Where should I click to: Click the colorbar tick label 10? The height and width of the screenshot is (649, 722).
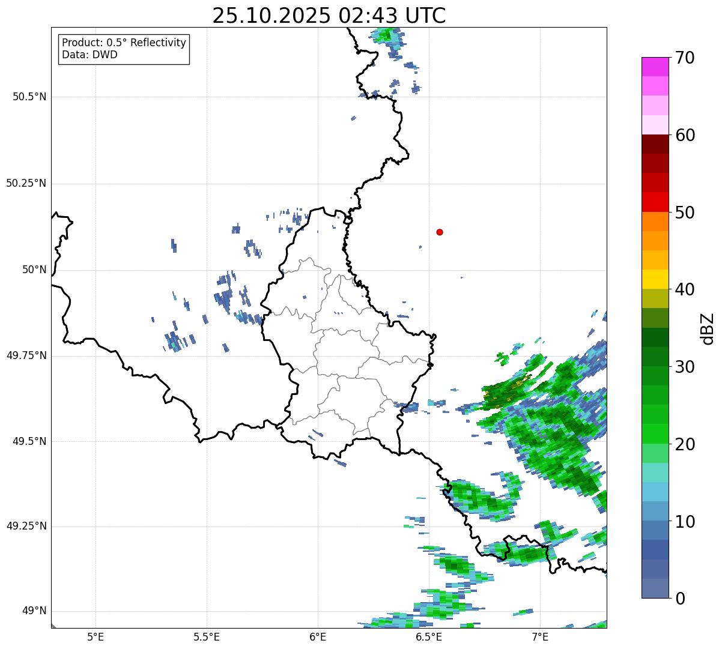click(684, 522)
